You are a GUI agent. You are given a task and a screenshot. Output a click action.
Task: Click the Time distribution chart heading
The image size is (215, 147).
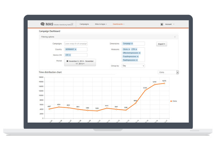[x=50, y=72]
